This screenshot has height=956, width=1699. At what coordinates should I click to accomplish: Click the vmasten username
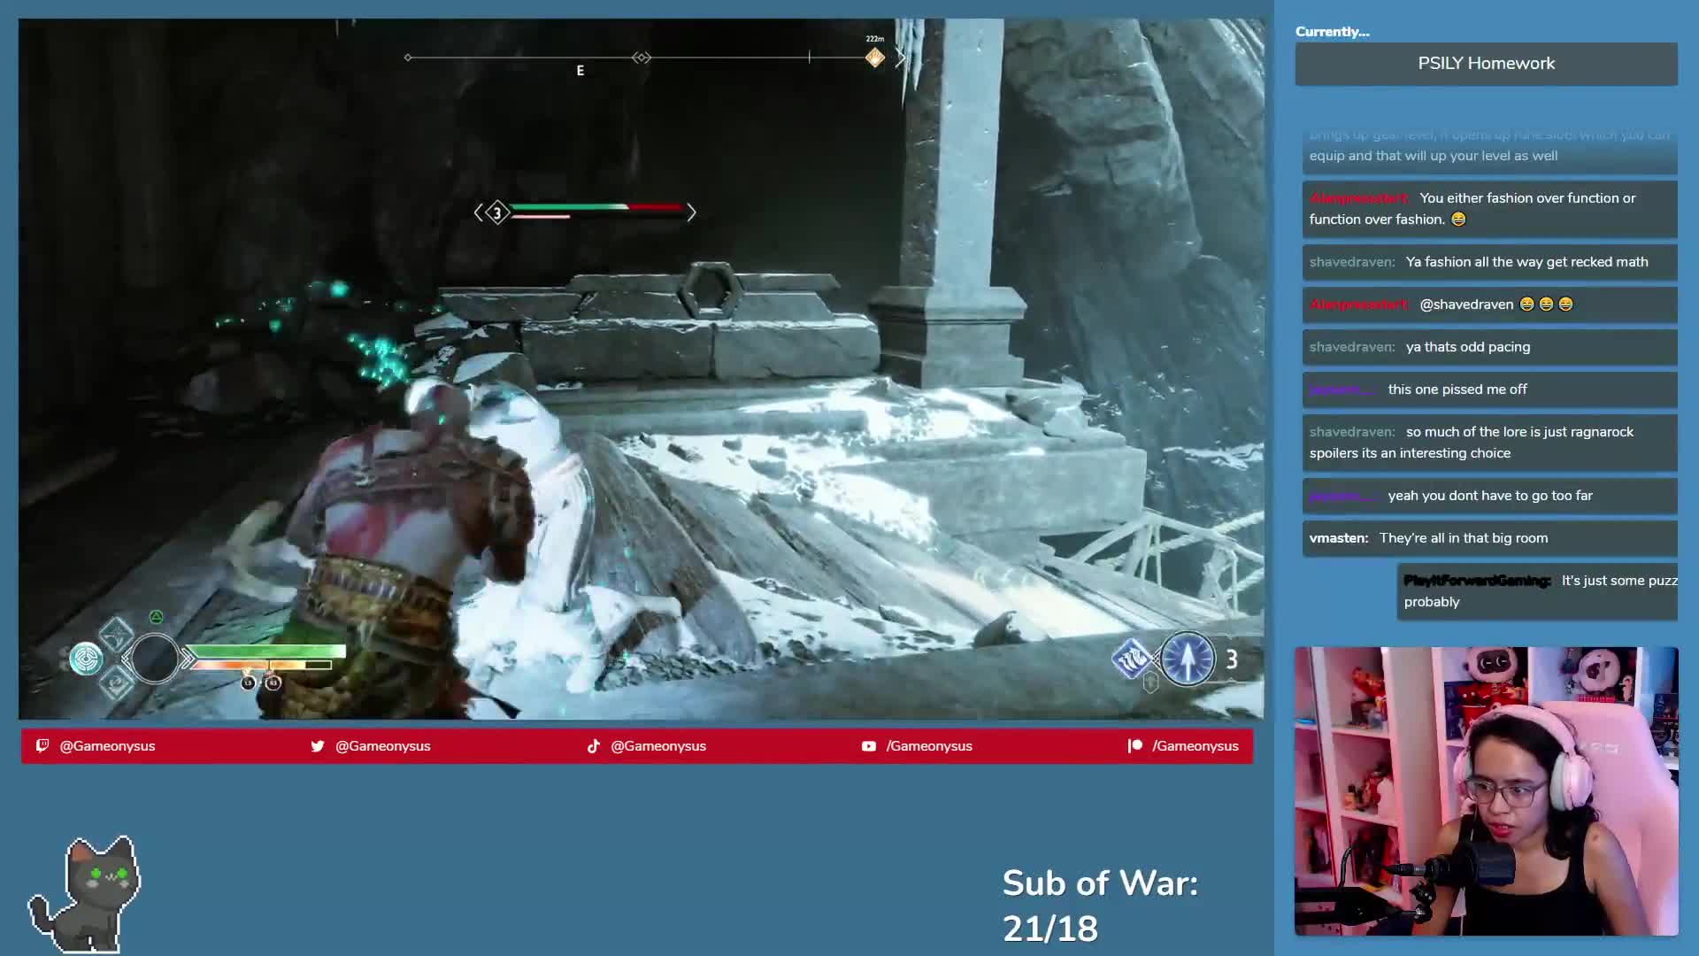pos(1339,538)
